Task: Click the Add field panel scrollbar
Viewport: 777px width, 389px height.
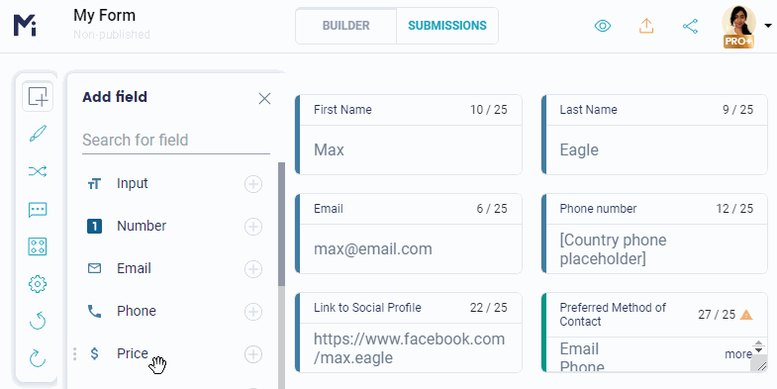Action: pos(281,224)
